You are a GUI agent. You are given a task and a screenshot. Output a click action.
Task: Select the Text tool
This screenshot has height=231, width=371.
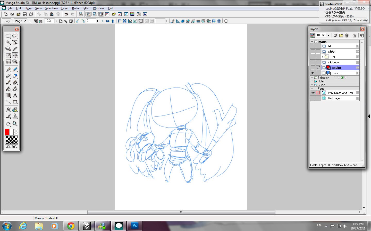click(x=15, y=95)
